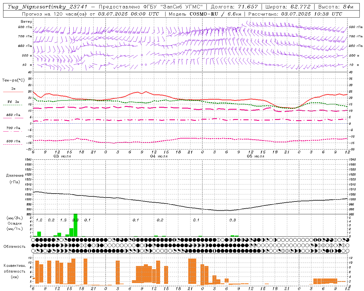364x291 pixels.
Task: Click the computed time 03.07.2025 10:38 UTC
Action: coord(312,14)
